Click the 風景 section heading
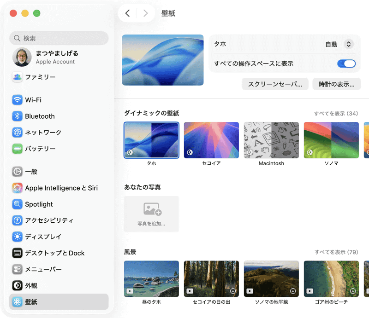The height and width of the screenshot is (318, 369). coord(130,252)
